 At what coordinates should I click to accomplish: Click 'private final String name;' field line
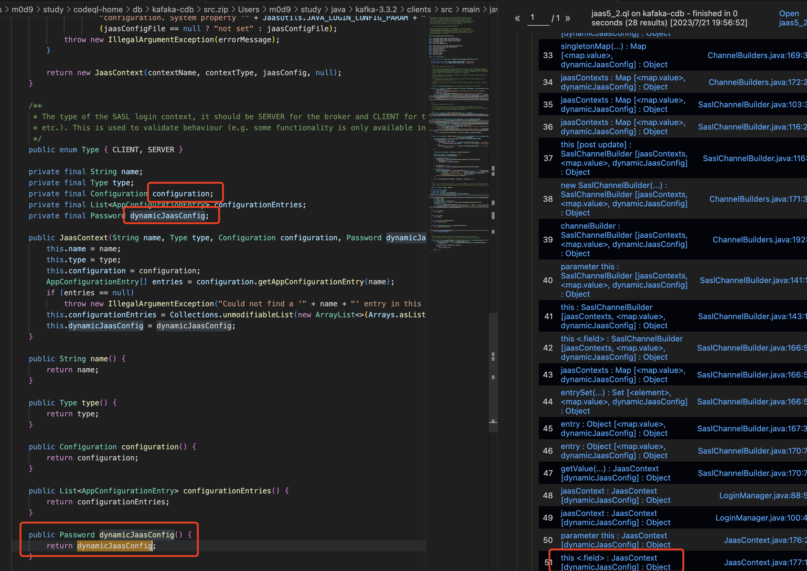click(86, 172)
